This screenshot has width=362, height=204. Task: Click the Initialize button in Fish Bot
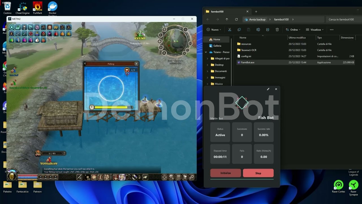tap(226, 173)
